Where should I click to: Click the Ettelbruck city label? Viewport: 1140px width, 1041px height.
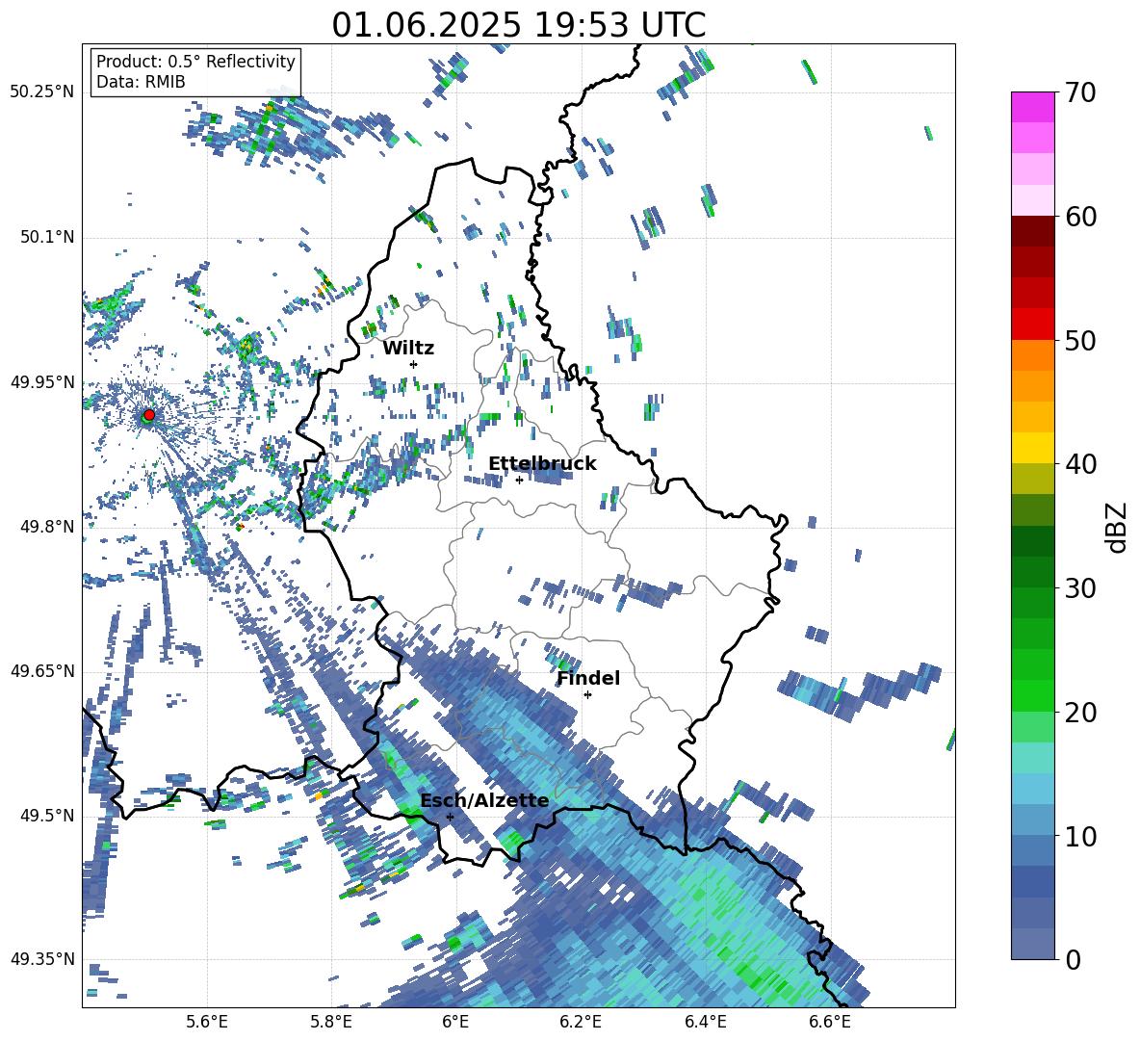[542, 464]
